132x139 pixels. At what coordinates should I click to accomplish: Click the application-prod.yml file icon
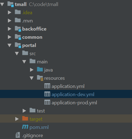(x=47, y=102)
